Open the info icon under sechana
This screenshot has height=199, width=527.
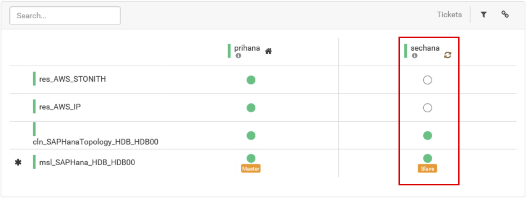tap(415, 56)
